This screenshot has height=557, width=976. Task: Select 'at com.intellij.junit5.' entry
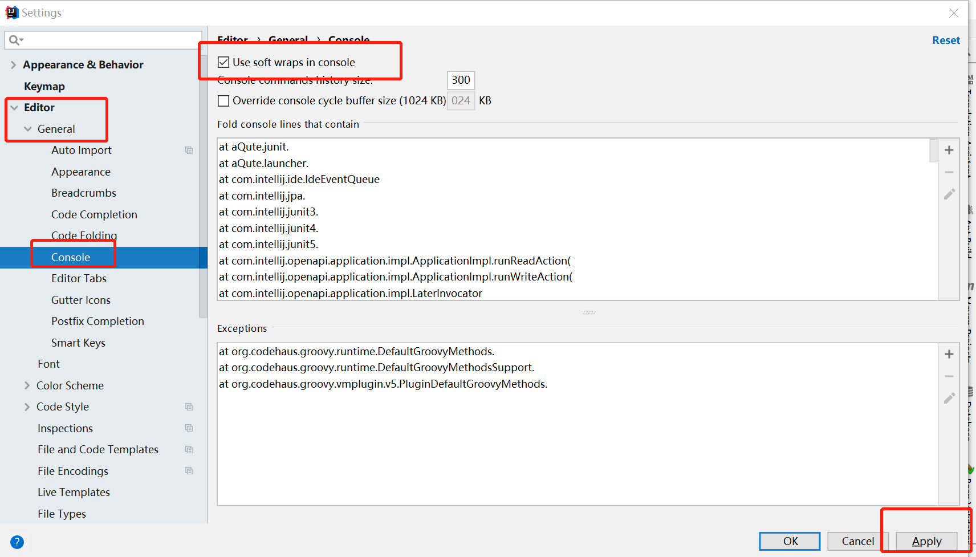click(x=269, y=245)
